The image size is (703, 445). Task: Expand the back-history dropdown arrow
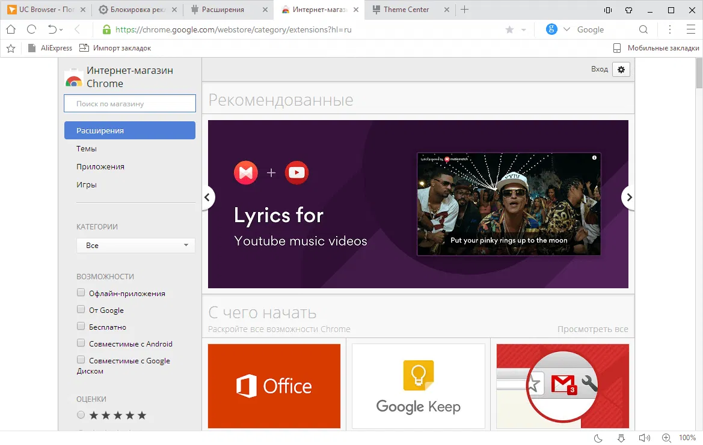pyautogui.click(x=62, y=29)
